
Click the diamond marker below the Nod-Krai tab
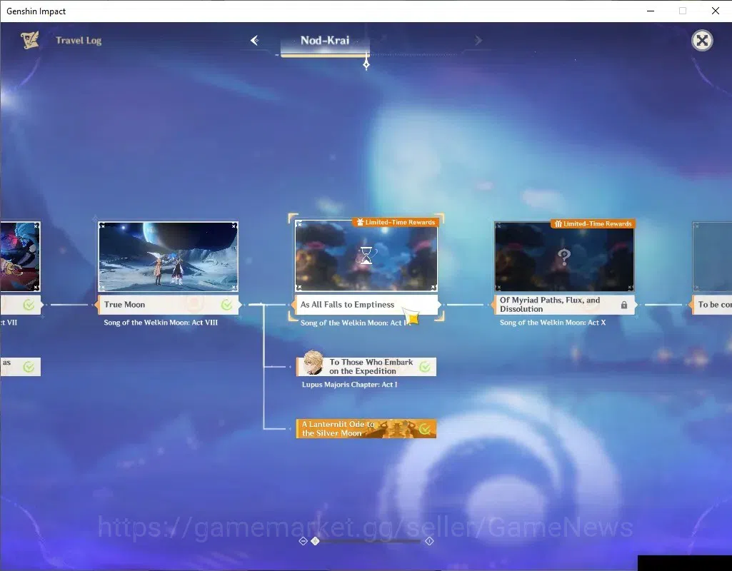(366, 64)
